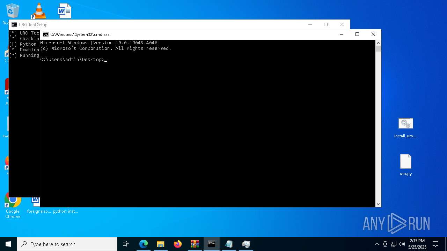Show hidden system tray icons
Viewport: 447px width, 251px height.
376,244
